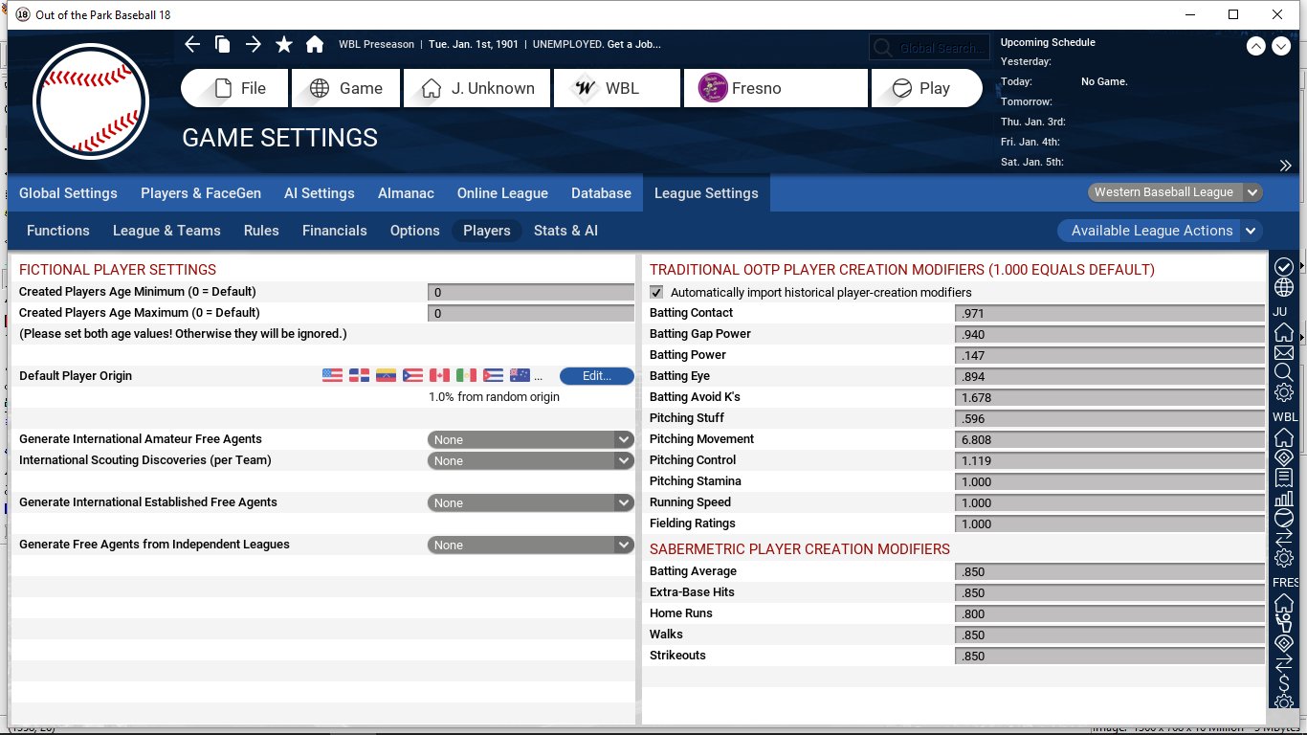Toggle automatically import historical player-creation modifiers
The image size is (1307, 735).
tap(656, 292)
